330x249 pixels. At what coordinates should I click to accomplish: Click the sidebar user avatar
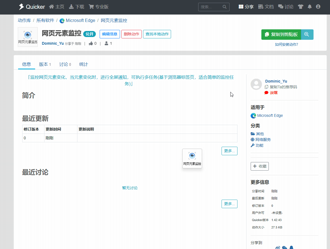(256, 84)
